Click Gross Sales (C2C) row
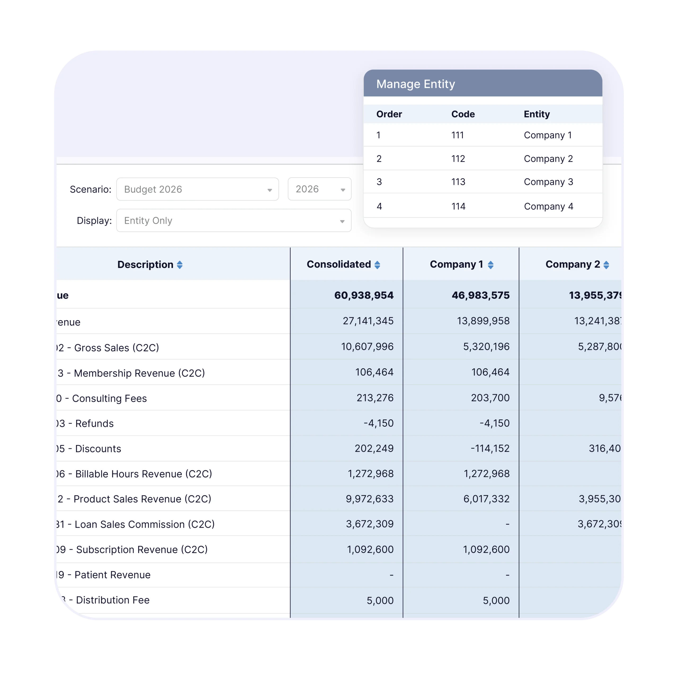The image size is (678, 678). click(x=117, y=348)
